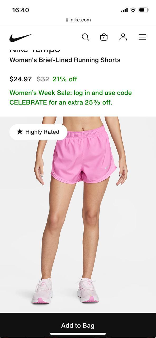Tap the battery icon in status bar
Screen dimensions: 156x338
[143, 10]
